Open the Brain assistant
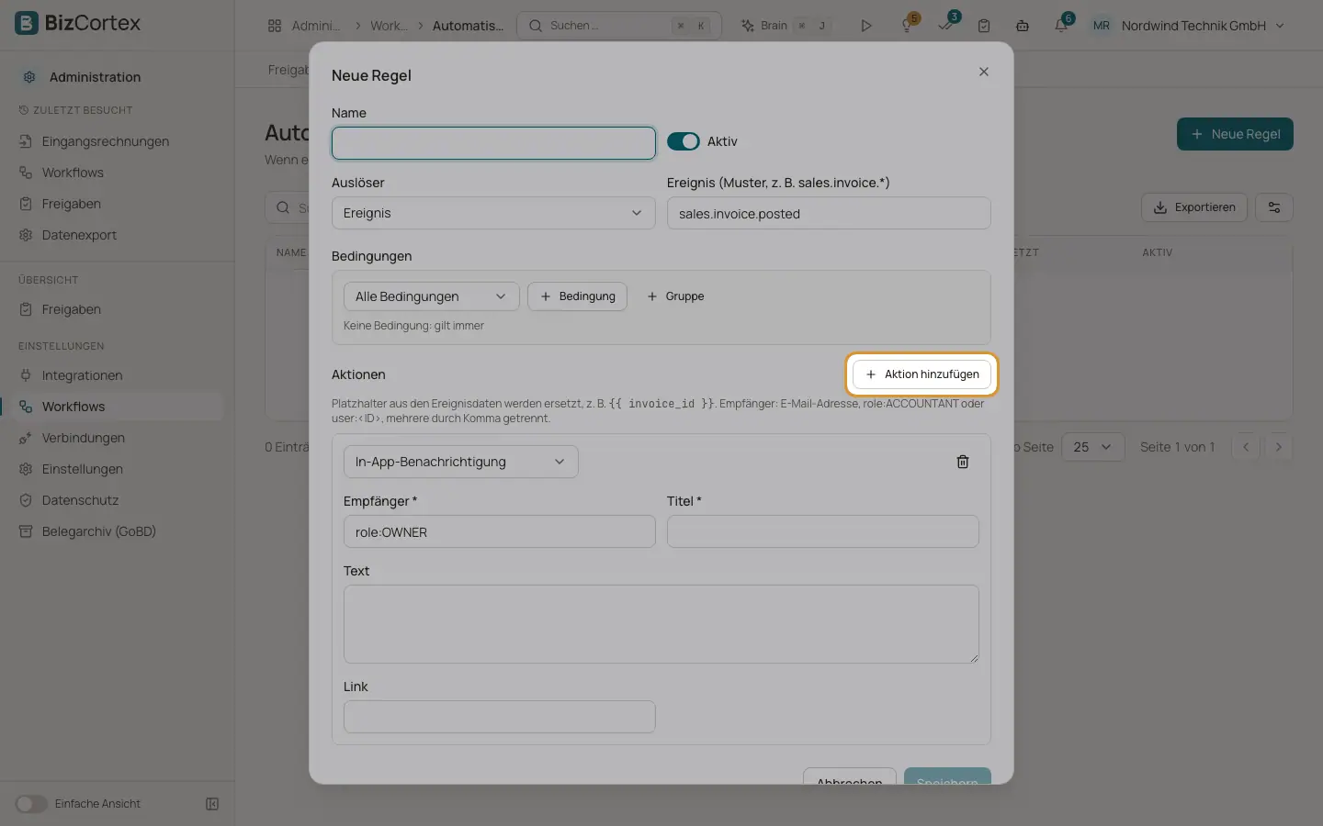The image size is (1323, 826). pos(785,26)
